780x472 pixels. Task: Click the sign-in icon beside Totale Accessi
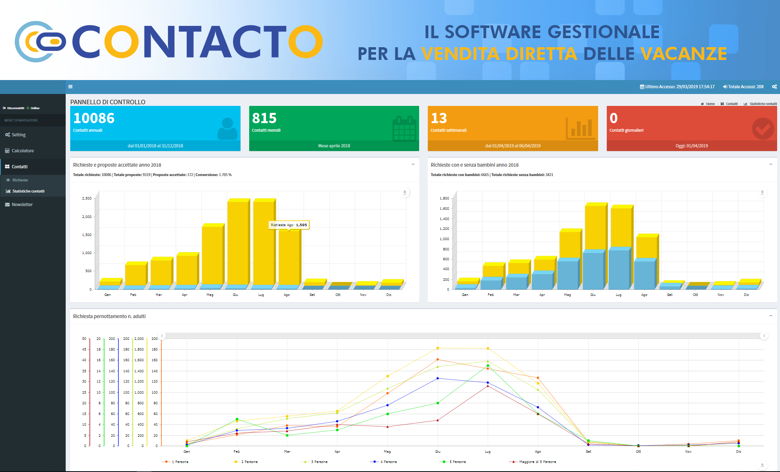coord(725,87)
